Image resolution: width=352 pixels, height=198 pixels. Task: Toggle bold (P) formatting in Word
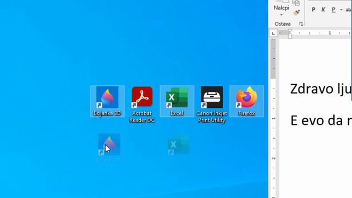[313, 10]
